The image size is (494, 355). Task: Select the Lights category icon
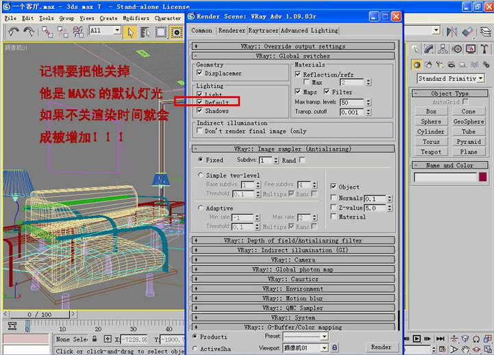[x=440, y=65]
